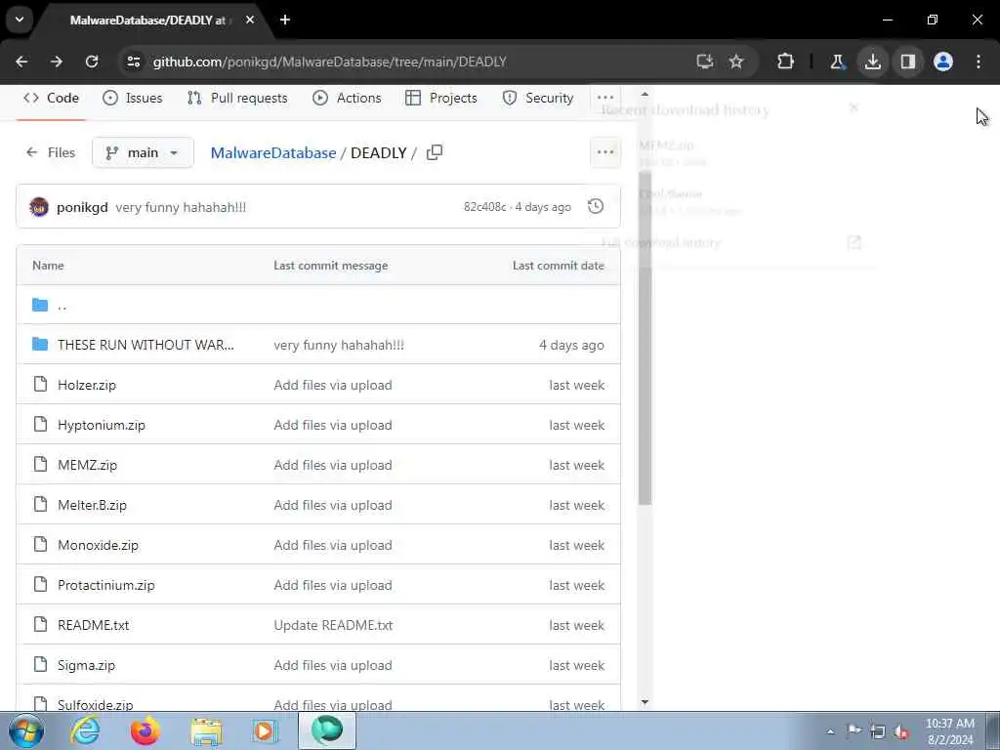Show hidden tray icons arrow
The image size is (1000, 750).
pyautogui.click(x=830, y=731)
